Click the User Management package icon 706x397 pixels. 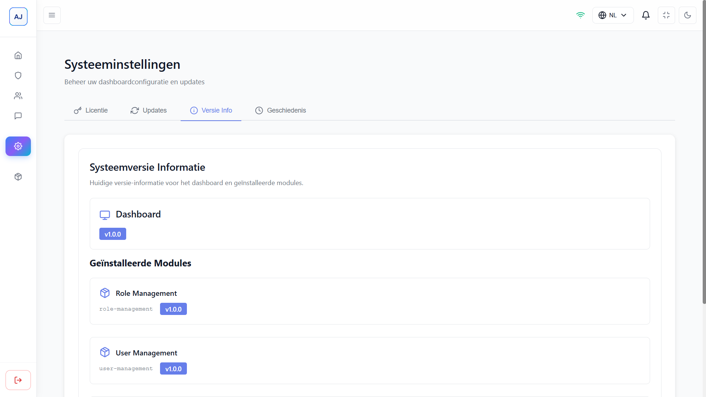click(x=105, y=352)
